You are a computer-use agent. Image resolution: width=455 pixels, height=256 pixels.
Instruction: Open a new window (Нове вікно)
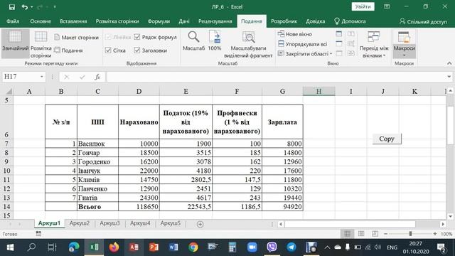tap(295, 34)
